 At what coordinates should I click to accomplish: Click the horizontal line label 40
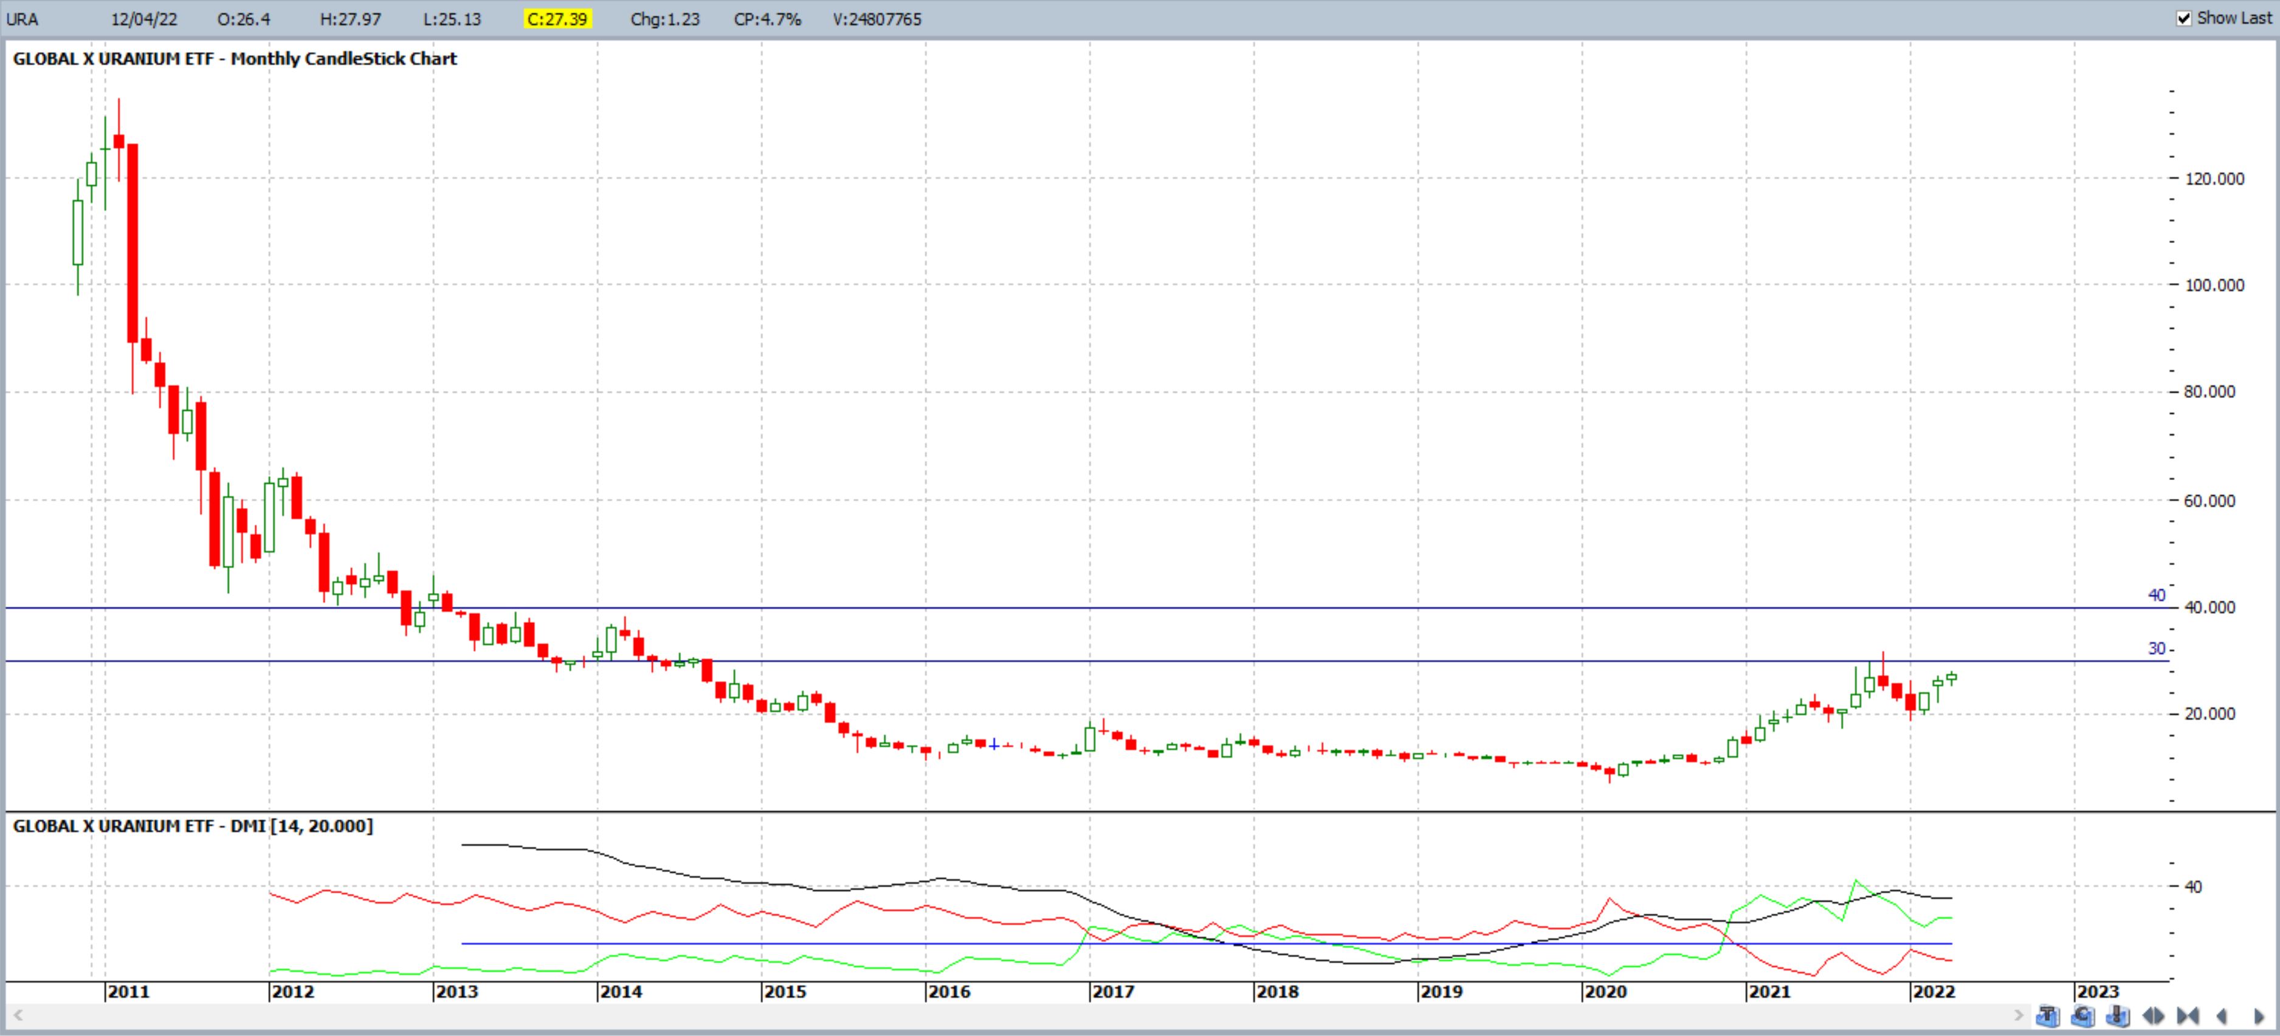point(2157,595)
